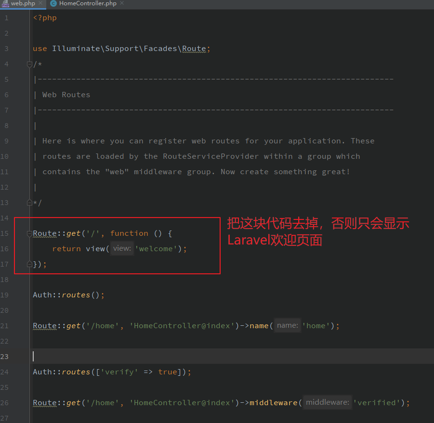Close the web.php tab
The height and width of the screenshot is (423, 434).
click(x=39, y=3)
